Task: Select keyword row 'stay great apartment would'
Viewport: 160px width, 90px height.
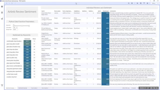Action: click(14, 69)
